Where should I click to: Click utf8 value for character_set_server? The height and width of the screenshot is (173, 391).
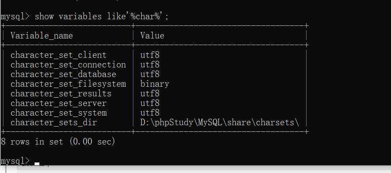(150, 103)
